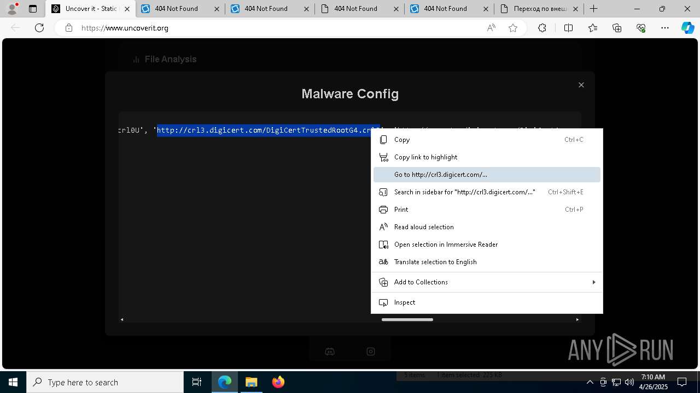
Task: Add this page to favorites with the star
Action: pyautogui.click(x=513, y=28)
